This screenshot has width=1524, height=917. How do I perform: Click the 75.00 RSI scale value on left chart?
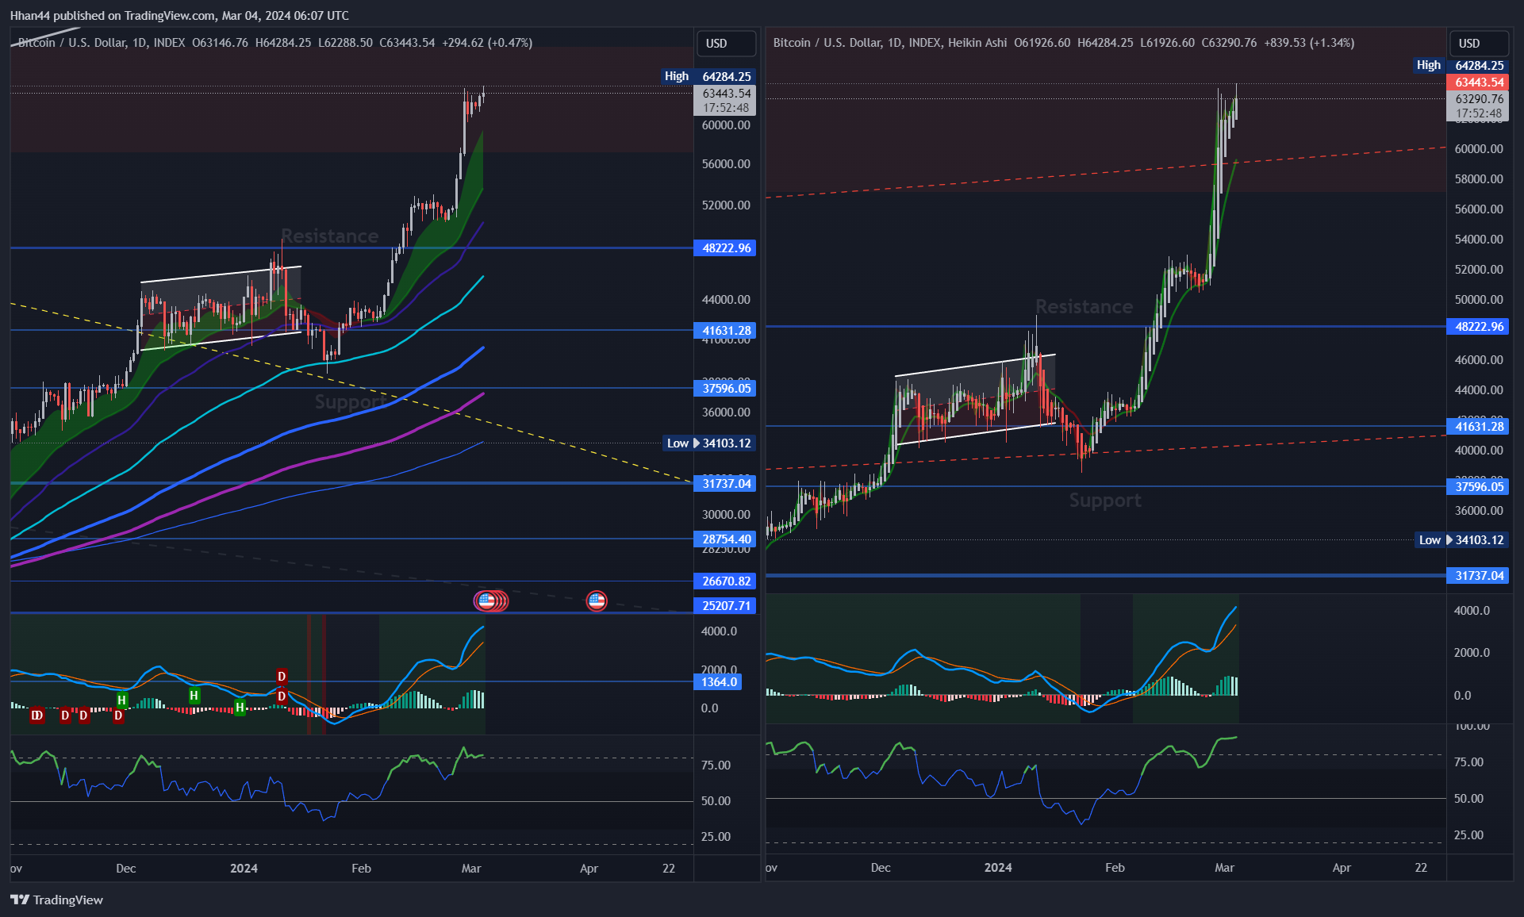pos(716,765)
